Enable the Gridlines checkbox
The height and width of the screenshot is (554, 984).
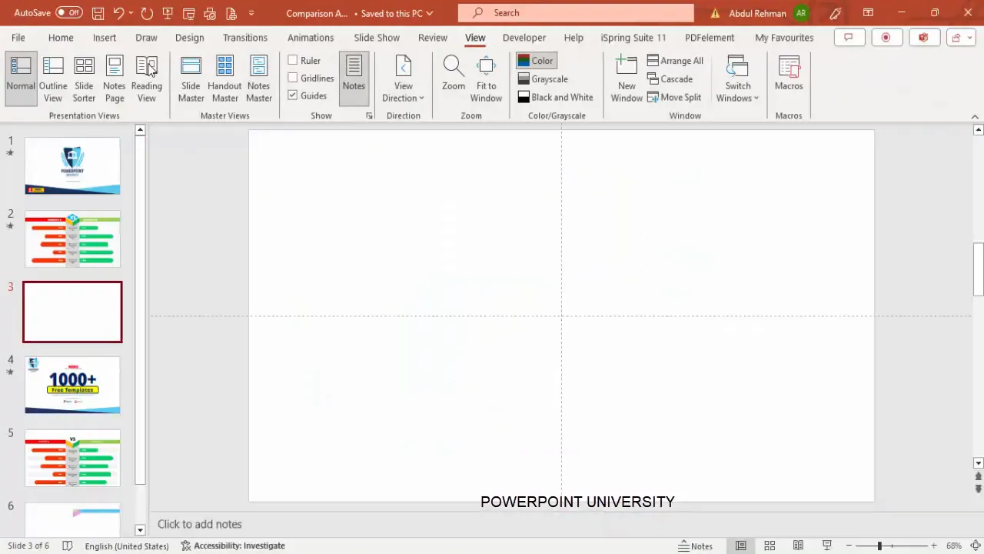(293, 78)
